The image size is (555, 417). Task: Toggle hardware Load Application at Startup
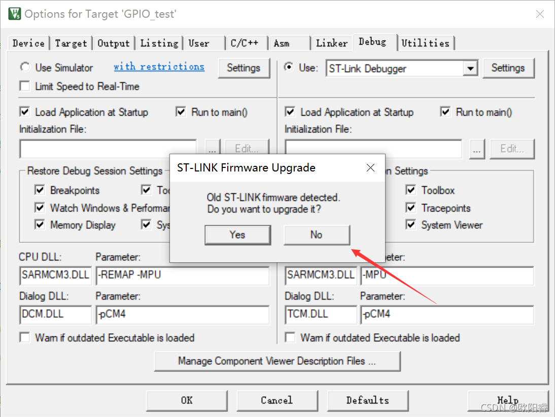pos(290,112)
